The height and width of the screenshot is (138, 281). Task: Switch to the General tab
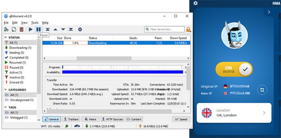[52, 119]
